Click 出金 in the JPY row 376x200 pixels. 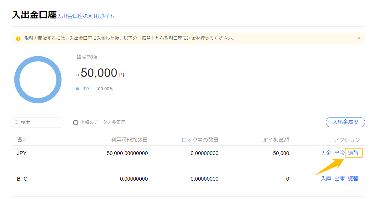tap(339, 153)
